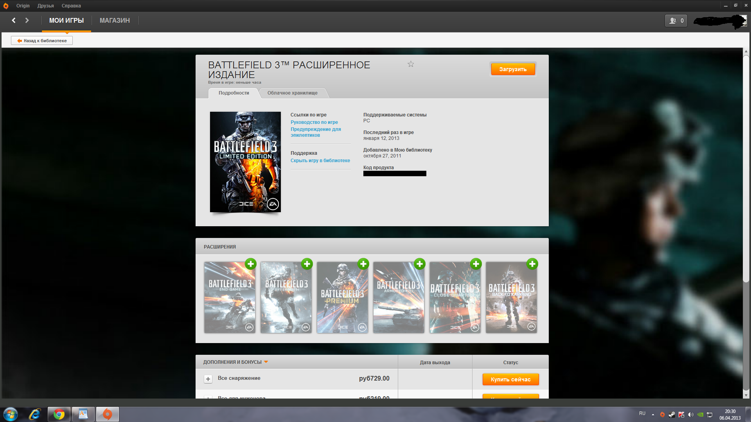This screenshot has width=751, height=422.
Task: Click the scrollbar down arrow
Action: 746,395
